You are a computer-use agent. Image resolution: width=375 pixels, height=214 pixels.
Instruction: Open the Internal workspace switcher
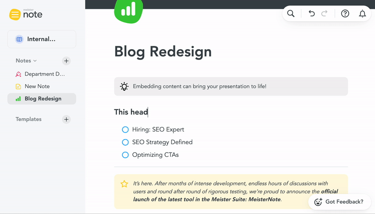click(42, 39)
